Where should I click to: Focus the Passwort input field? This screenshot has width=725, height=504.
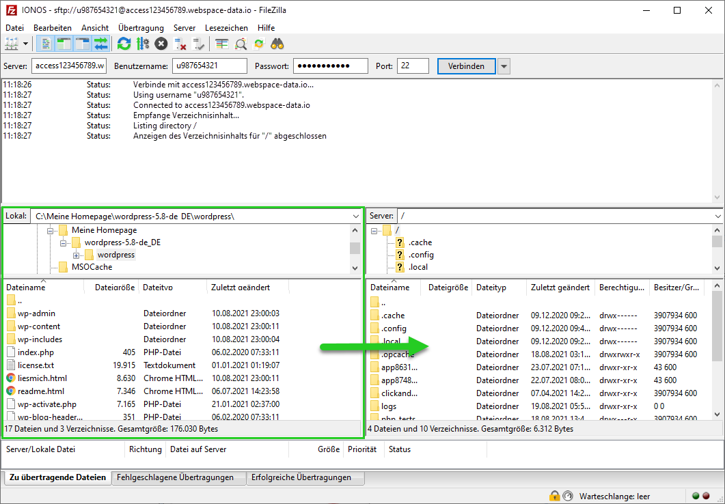pos(331,66)
